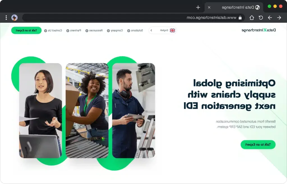Image resolution: width=287 pixels, height=184 pixels.
Task: Click the address bar URL field
Action: coord(134,18)
